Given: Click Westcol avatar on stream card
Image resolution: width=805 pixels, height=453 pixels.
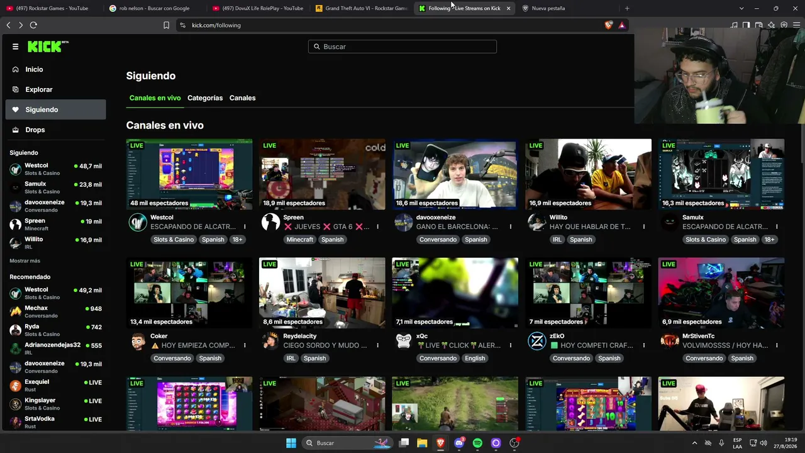Looking at the screenshot, I should click(138, 222).
